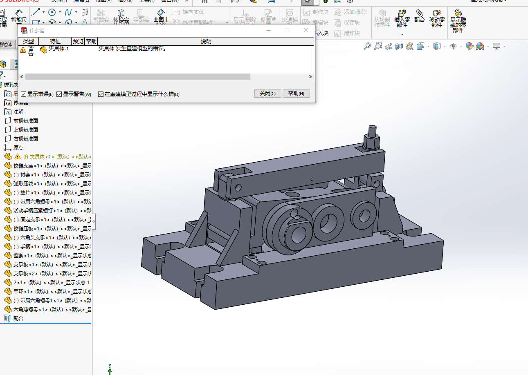Click the horizontal scrollbar thumb in dialog

(x=138, y=77)
